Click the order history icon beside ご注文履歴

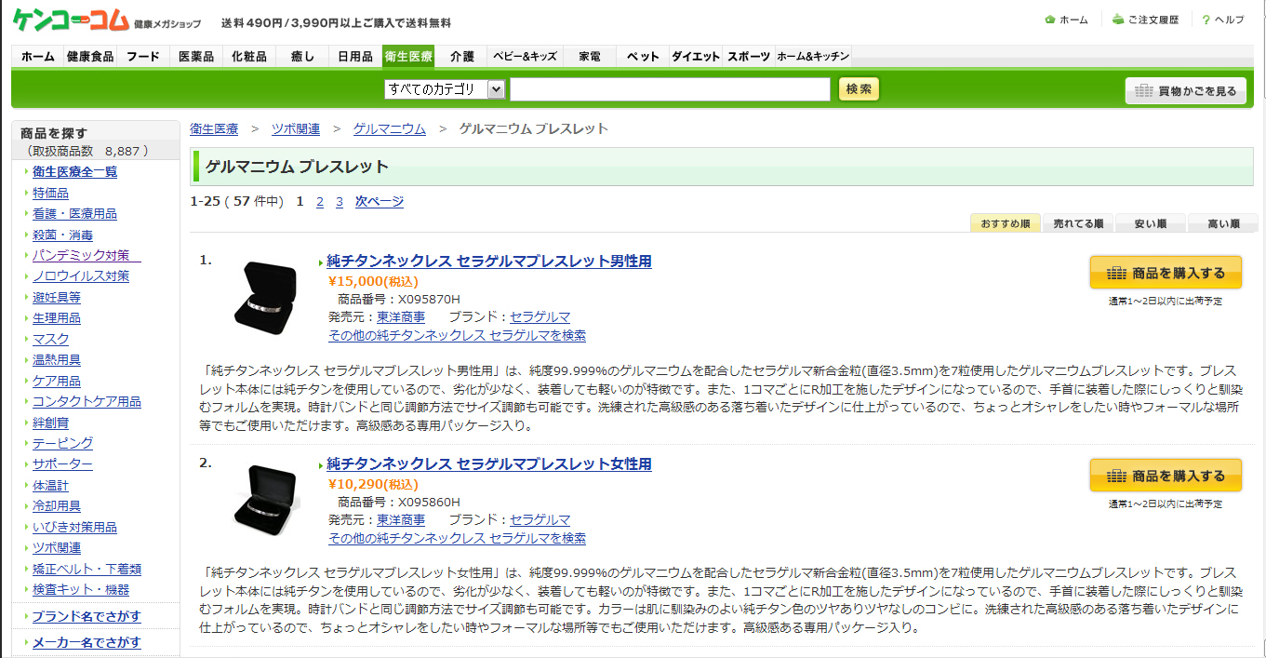coord(1117,20)
